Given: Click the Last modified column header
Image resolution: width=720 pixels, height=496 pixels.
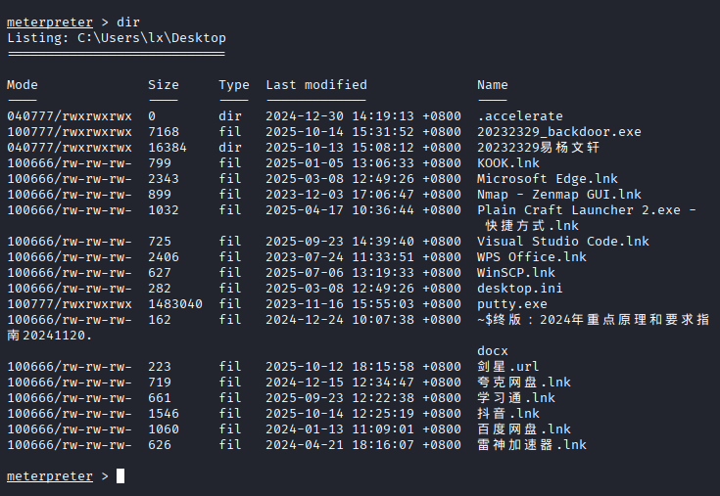Looking at the screenshot, I should pyautogui.click(x=316, y=85).
